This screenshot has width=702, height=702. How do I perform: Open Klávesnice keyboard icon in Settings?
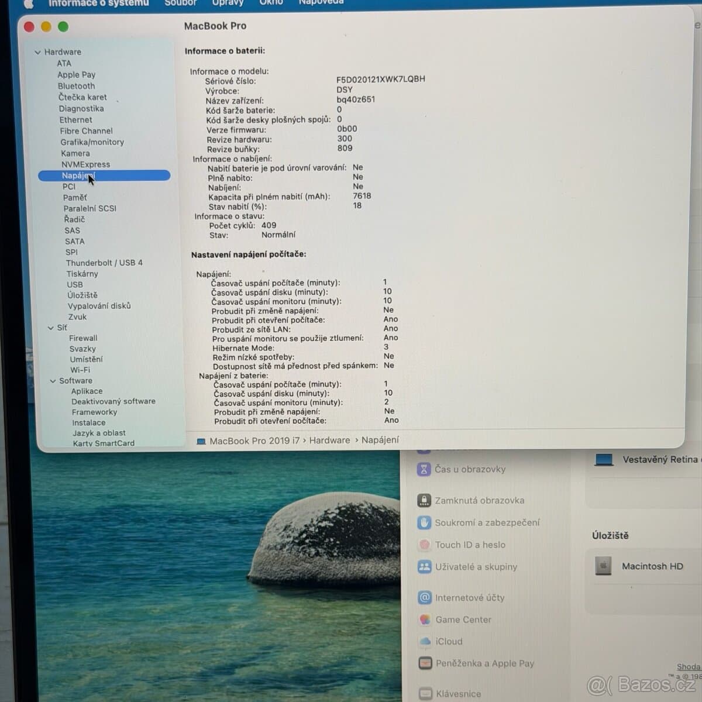click(x=426, y=693)
